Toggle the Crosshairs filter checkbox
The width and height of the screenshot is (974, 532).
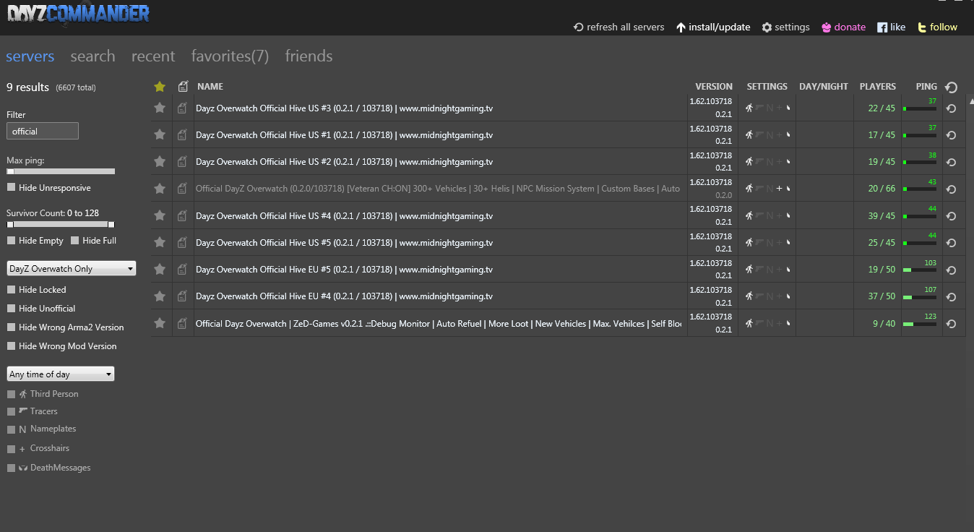click(11, 449)
